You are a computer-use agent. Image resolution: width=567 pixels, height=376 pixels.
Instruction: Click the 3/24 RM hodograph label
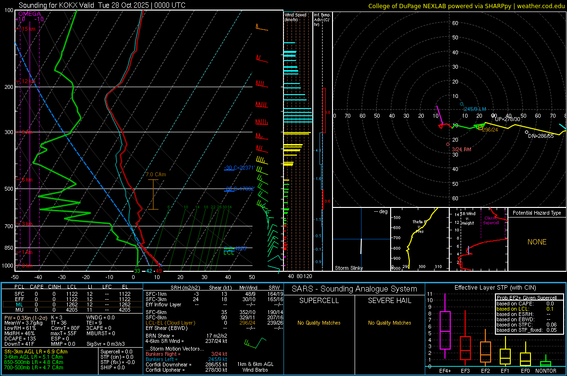click(461, 149)
